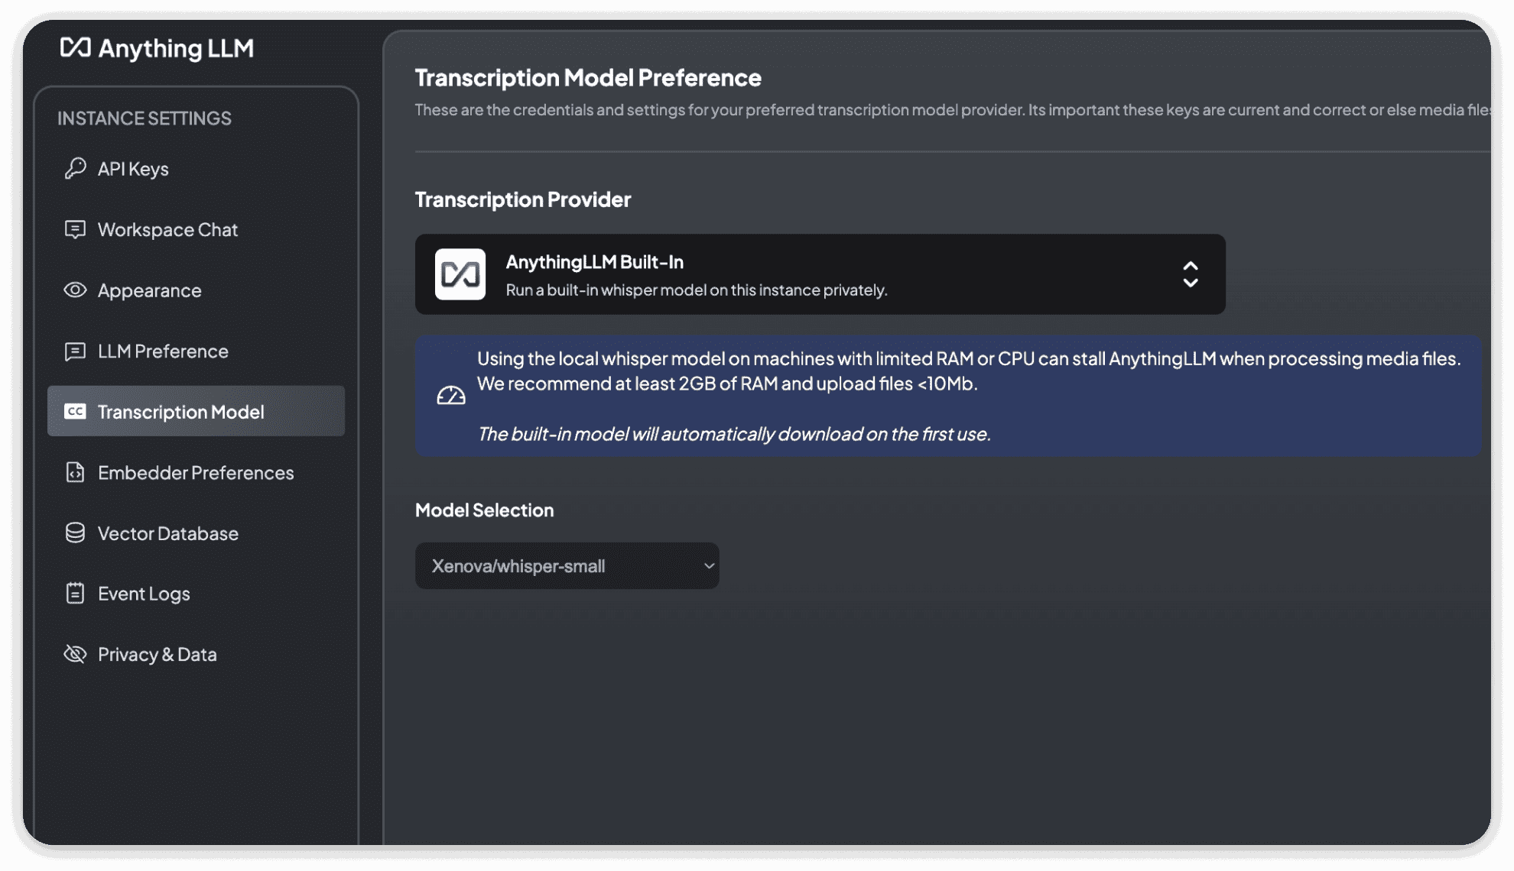Click the crossed-eye Privacy & Data icon
Screen dimensions: 1514x871
click(75, 654)
